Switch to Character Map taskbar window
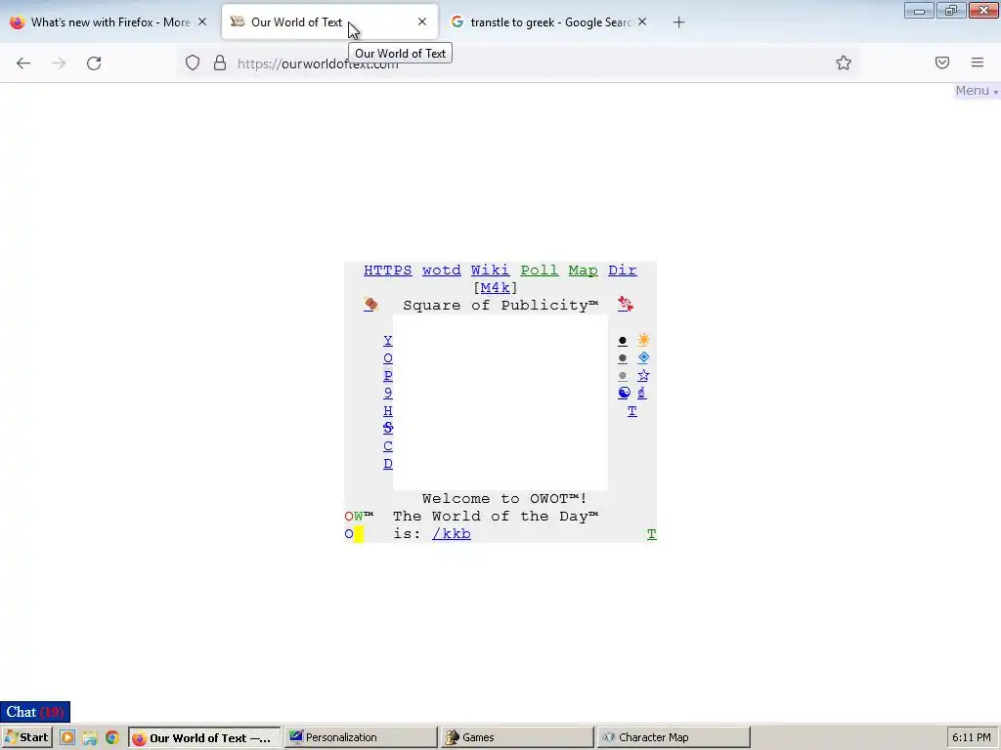 pos(673,737)
